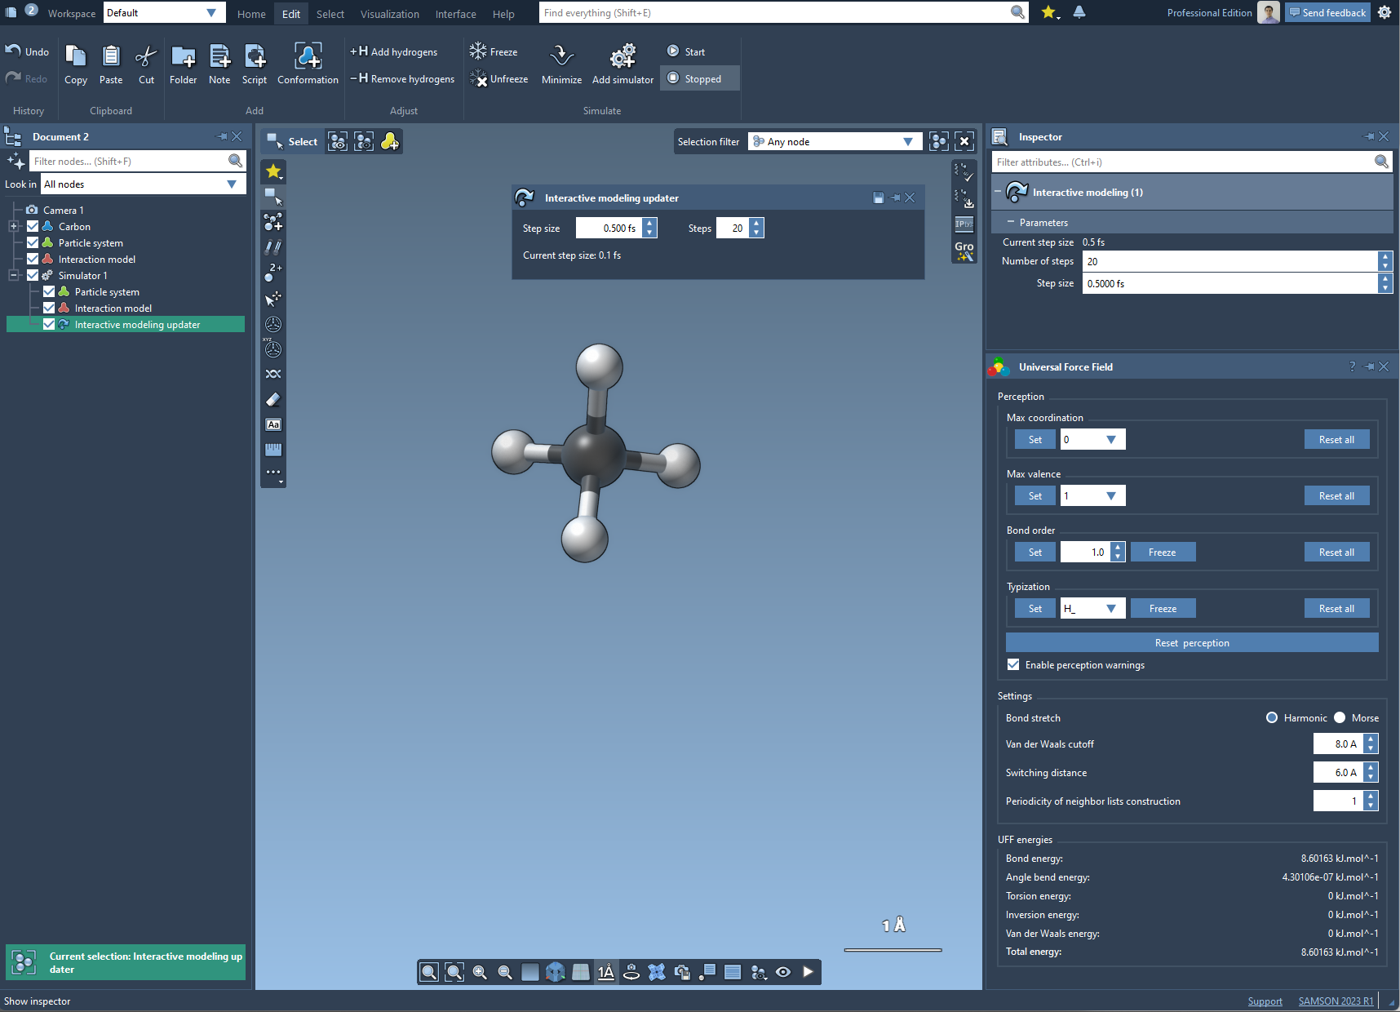
Task: Select the Eraser tool in the side toolbar
Action: [x=272, y=399]
